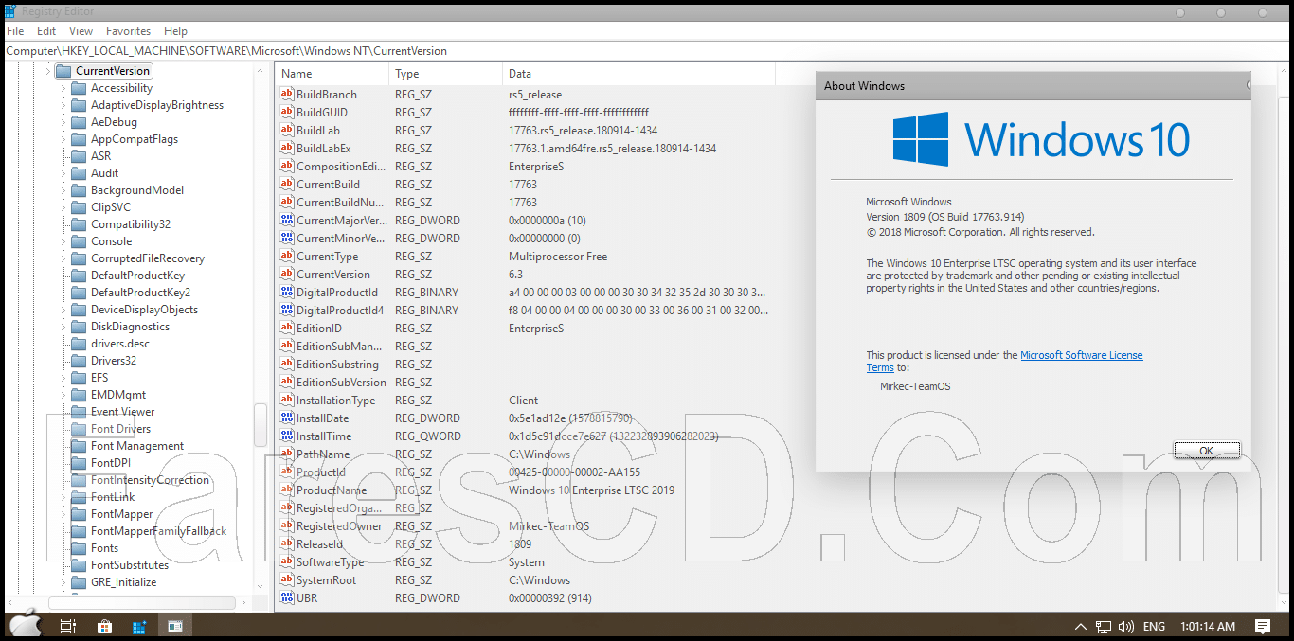Expand the Accessibility tree node

(63, 88)
